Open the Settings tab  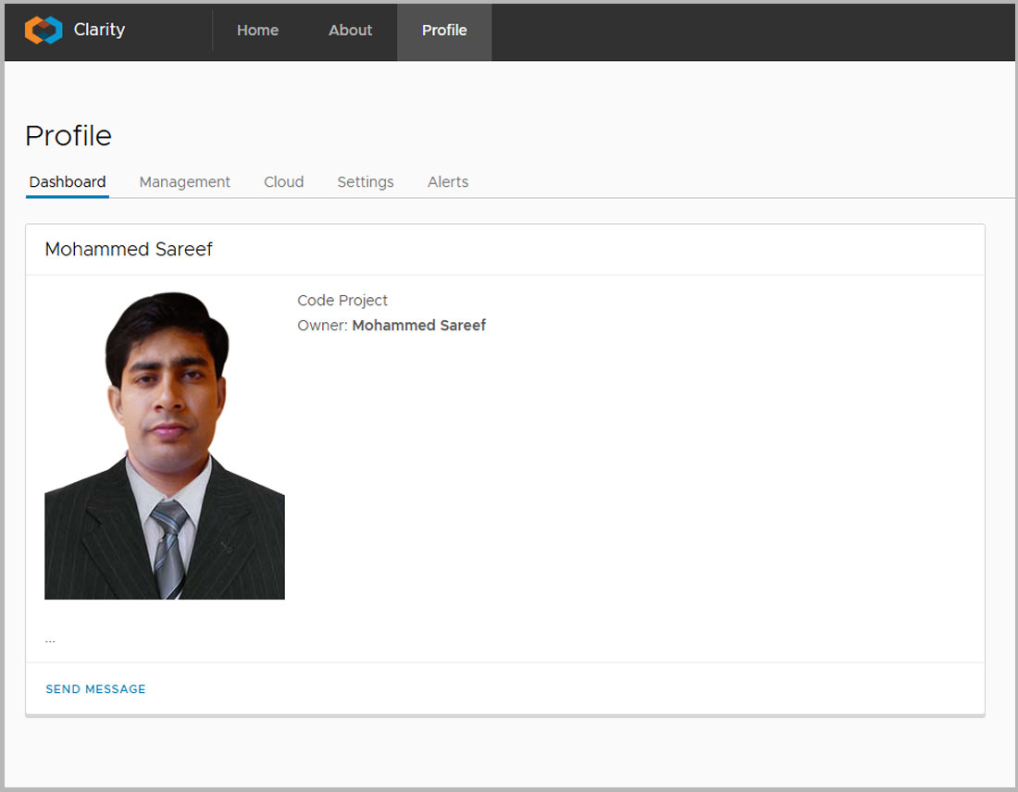[x=365, y=182]
